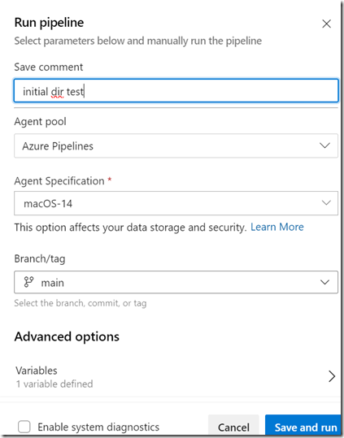Open the Variables section
Image resolution: width=344 pixels, height=438 pixels.
tap(176, 376)
